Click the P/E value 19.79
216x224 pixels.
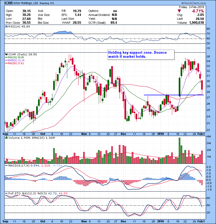point(77,11)
